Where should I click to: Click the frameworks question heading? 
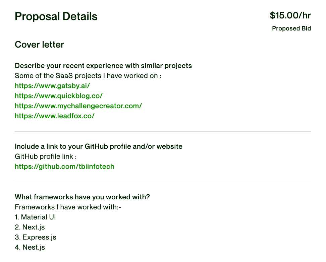pyautogui.click(x=82, y=197)
